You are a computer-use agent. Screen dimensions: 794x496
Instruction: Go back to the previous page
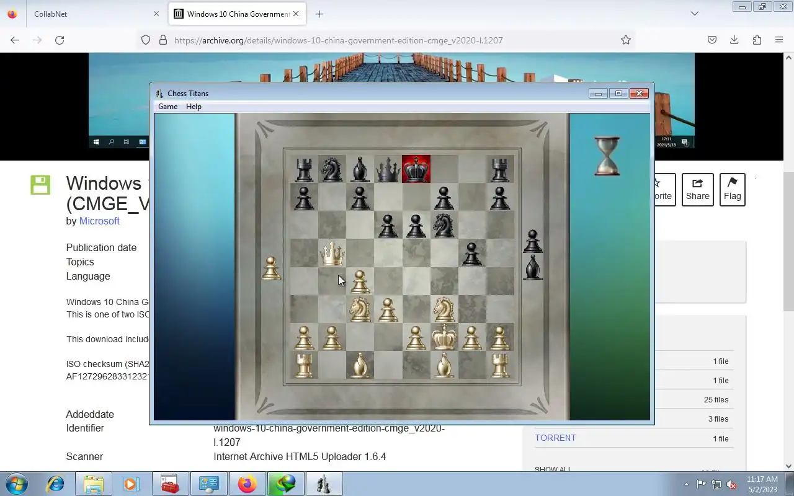[15, 40]
